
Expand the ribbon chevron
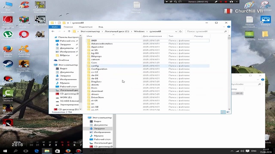click(x=224, y=27)
